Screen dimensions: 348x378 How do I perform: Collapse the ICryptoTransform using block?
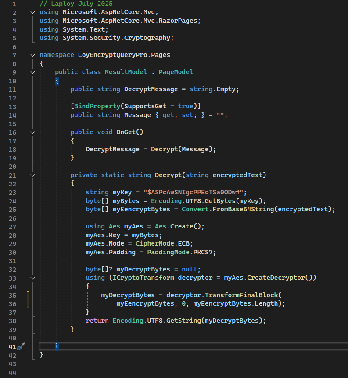pos(33,278)
